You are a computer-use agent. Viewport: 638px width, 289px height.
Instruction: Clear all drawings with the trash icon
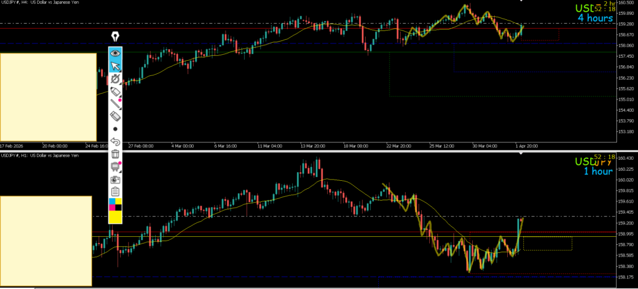[x=115, y=154]
